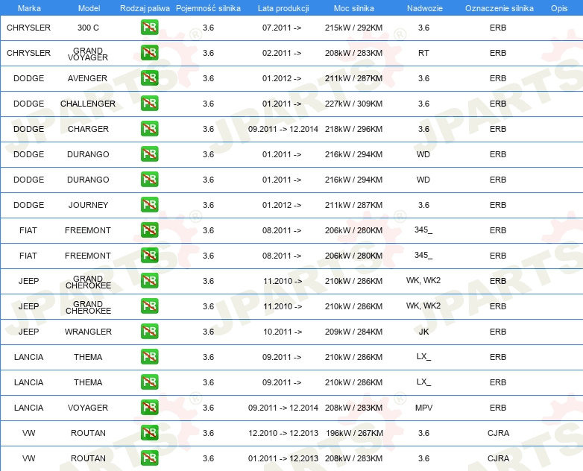Viewport: 583px width, 471px height.
Task: Select the "CHARGER" model cell
Action: click(x=88, y=129)
